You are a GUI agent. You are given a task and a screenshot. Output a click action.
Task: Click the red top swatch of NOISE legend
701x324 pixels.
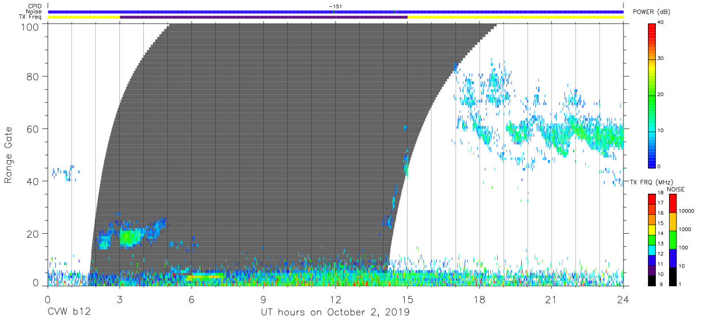tap(672, 203)
